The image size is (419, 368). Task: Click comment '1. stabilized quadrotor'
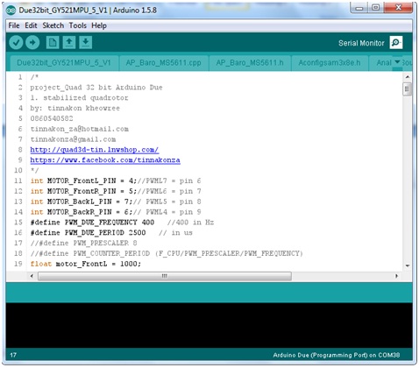click(x=79, y=98)
